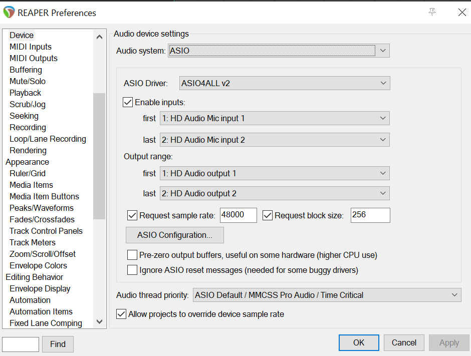
Task: Select Editing Behavior category
Action: tap(34, 277)
